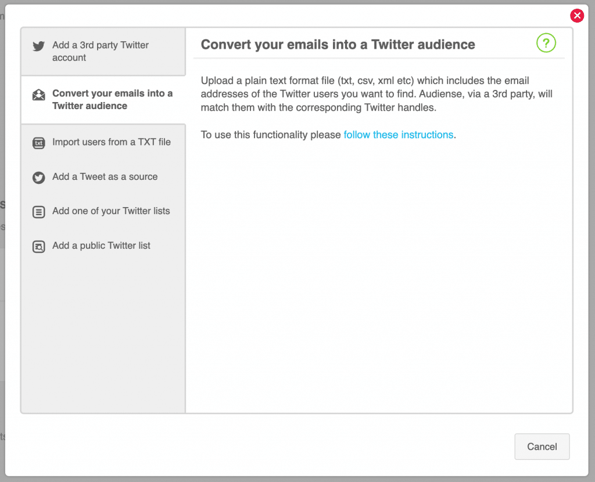The width and height of the screenshot is (595, 482).
Task: Open the follow these instructions link
Action: (399, 135)
